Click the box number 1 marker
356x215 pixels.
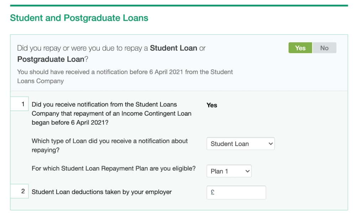19,104
